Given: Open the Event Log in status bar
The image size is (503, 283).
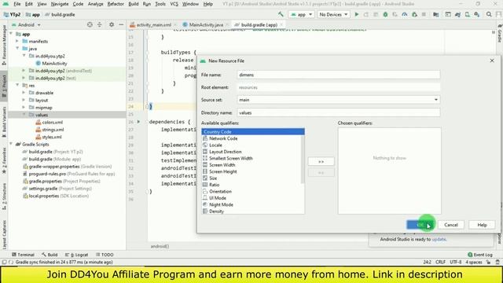Looking at the screenshot, I should coord(480,255).
